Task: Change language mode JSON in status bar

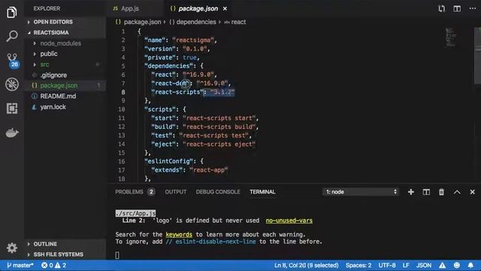Action: (424, 265)
